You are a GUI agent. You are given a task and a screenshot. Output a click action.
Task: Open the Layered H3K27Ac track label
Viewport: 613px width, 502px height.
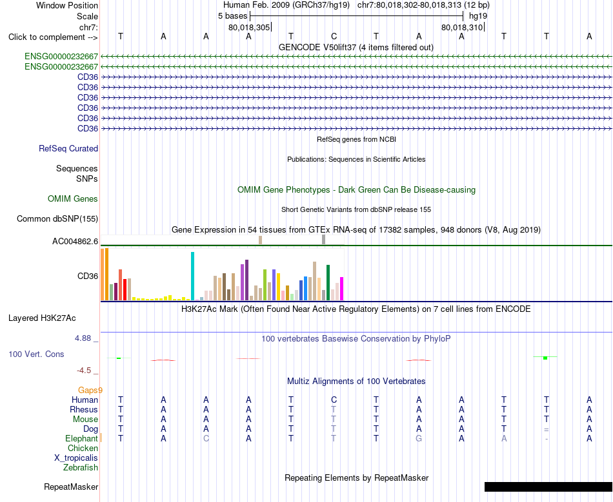[x=42, y=318]
